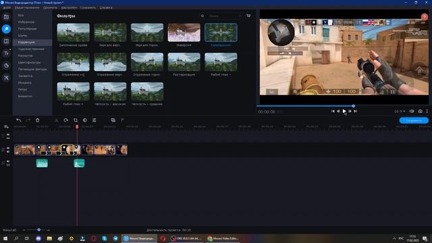Viewport: 432px width, 243px height.
Task: Open the Просмотр menu
Action: coord(50,7)
